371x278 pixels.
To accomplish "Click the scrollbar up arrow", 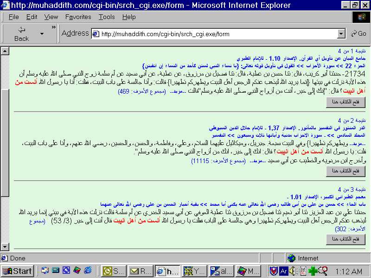I will pos(5,51).
